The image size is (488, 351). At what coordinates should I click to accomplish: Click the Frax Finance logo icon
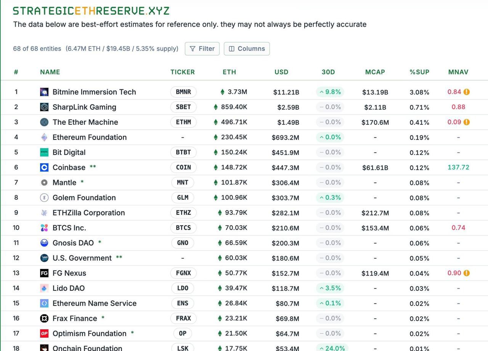(x=44, y=319)
